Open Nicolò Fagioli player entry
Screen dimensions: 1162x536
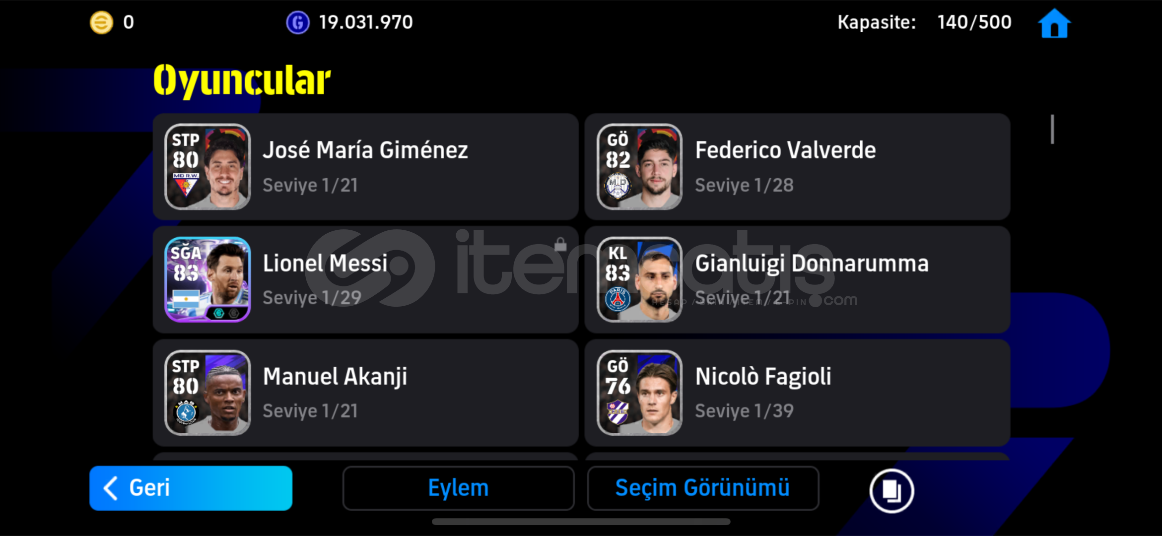click(x=797, y=393)
